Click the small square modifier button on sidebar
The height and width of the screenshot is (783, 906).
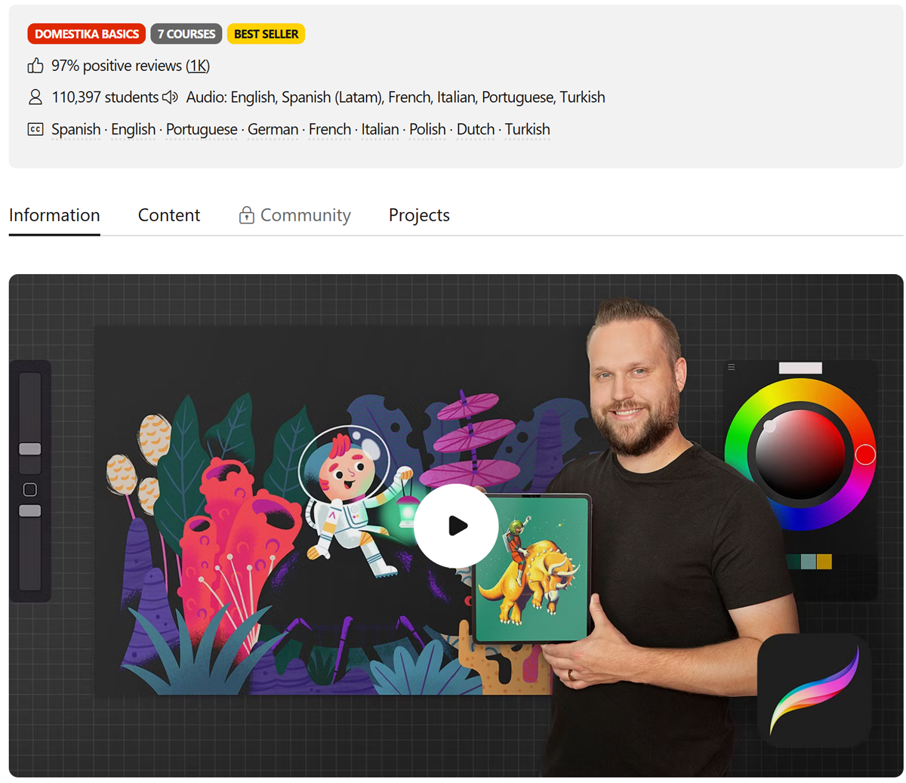(30, 489)
